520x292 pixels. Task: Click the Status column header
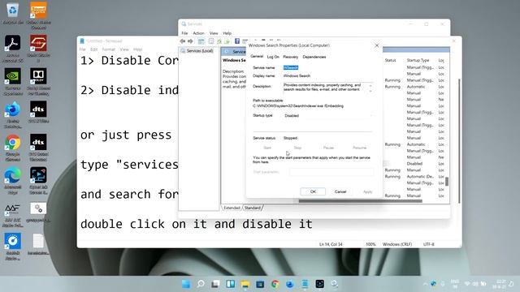point(390,60)
